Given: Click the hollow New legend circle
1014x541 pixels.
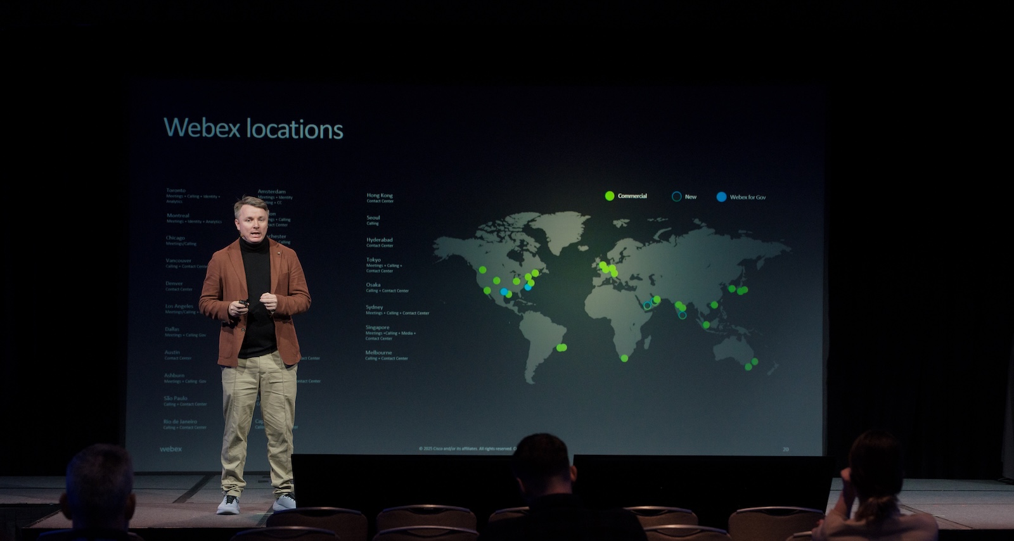Looking at the screenshot, I should tap(676, 196).
